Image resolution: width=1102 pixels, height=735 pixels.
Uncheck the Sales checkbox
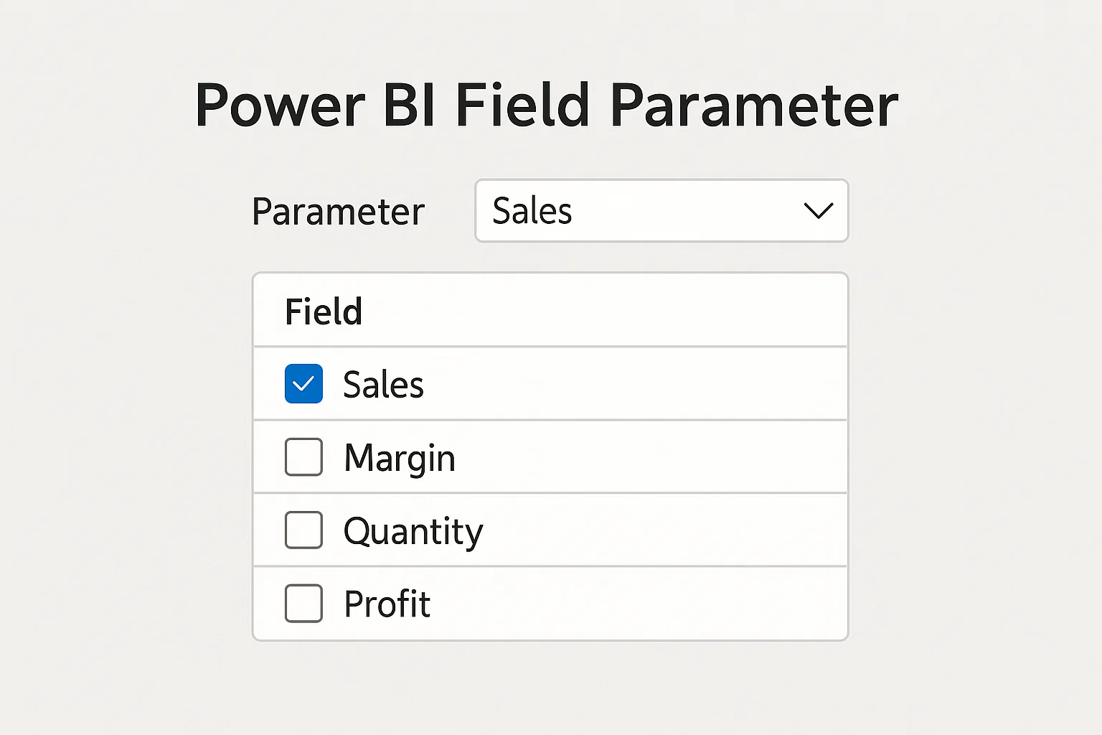(x=303, y=384)
